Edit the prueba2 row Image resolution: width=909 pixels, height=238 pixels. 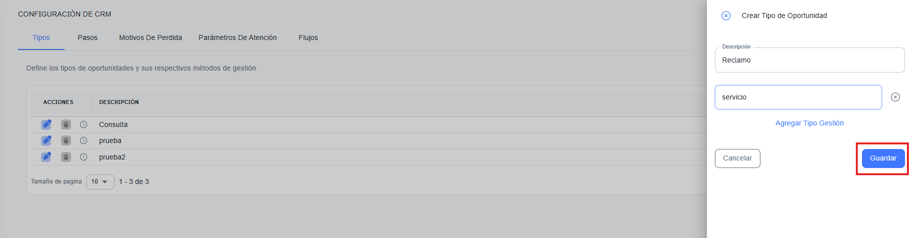pyautogui.click(x=46, y=157)
